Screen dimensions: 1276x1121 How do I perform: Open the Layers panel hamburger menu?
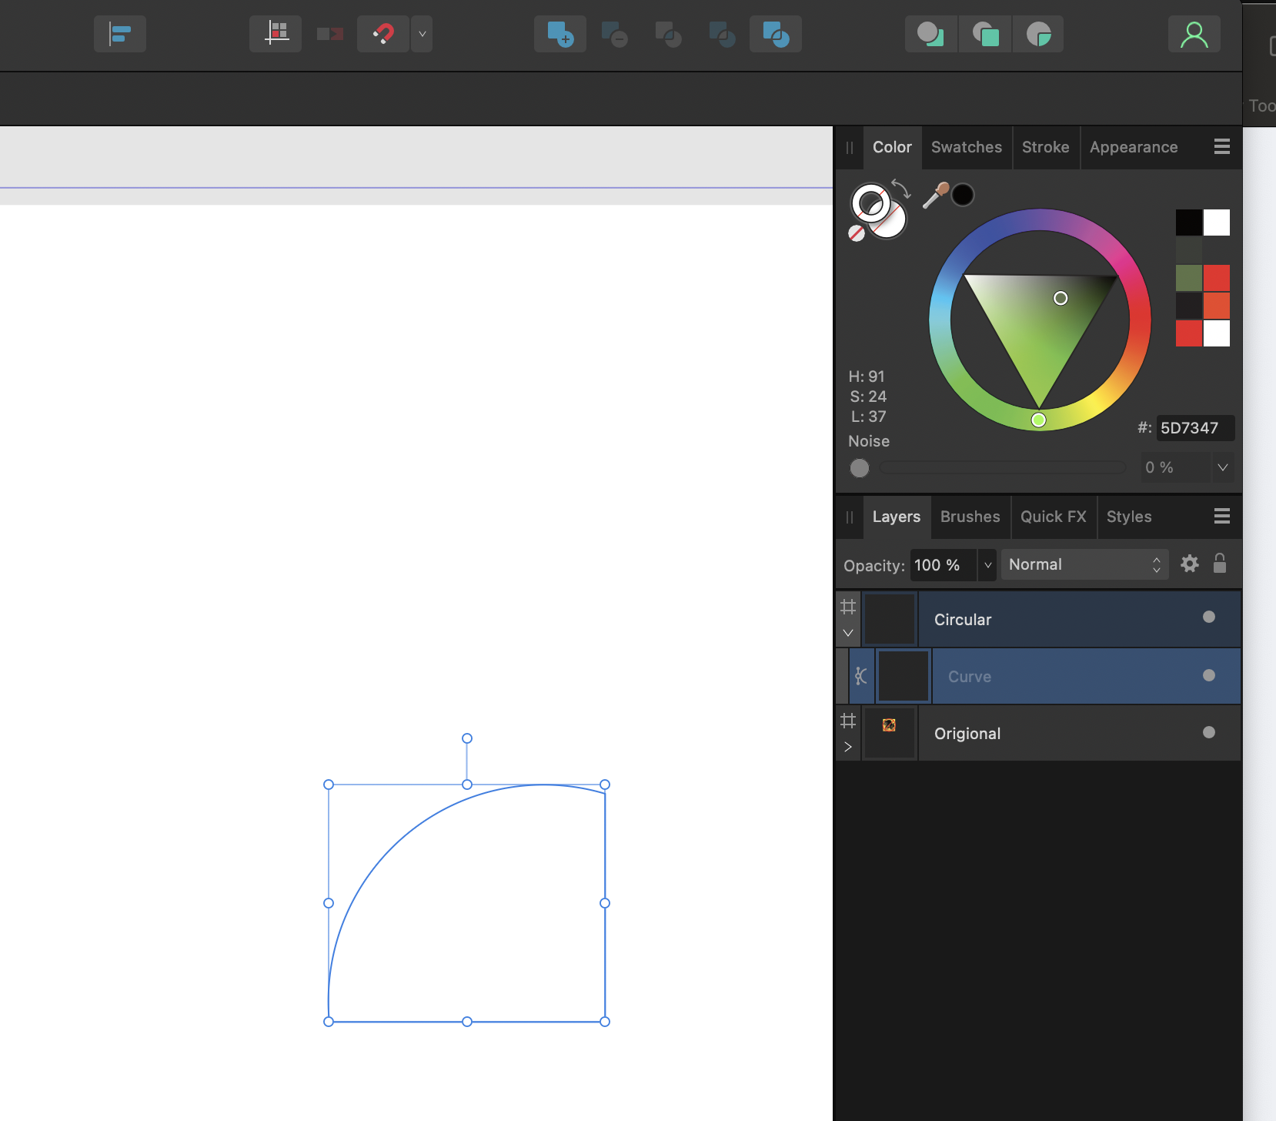click(1222, 516)
